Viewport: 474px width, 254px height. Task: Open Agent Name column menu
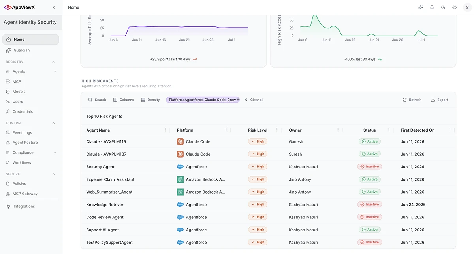tap(165, 130)
